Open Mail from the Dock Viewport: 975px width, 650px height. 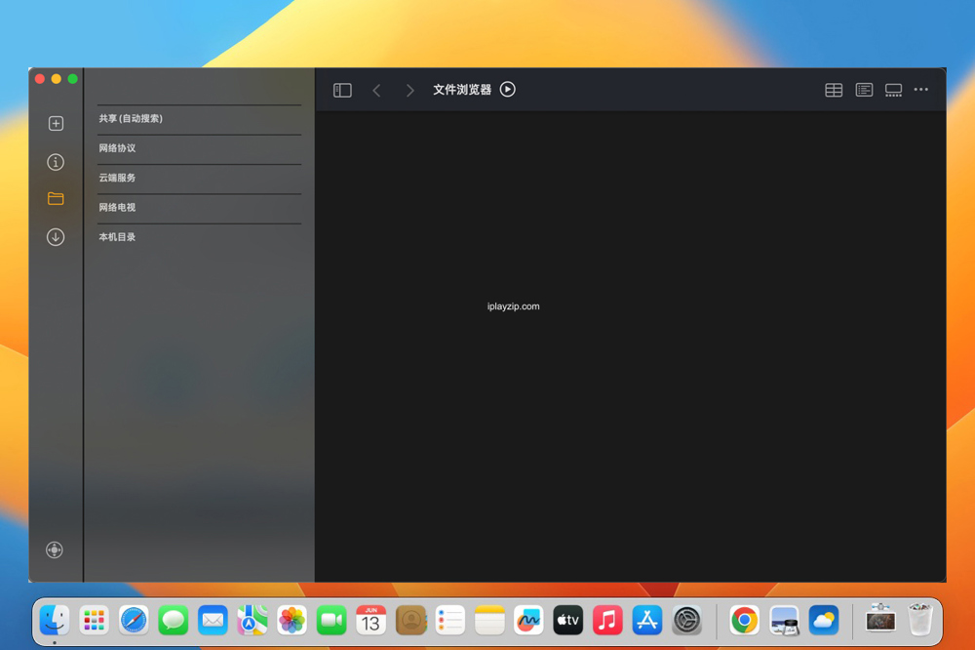coord(213,620)
